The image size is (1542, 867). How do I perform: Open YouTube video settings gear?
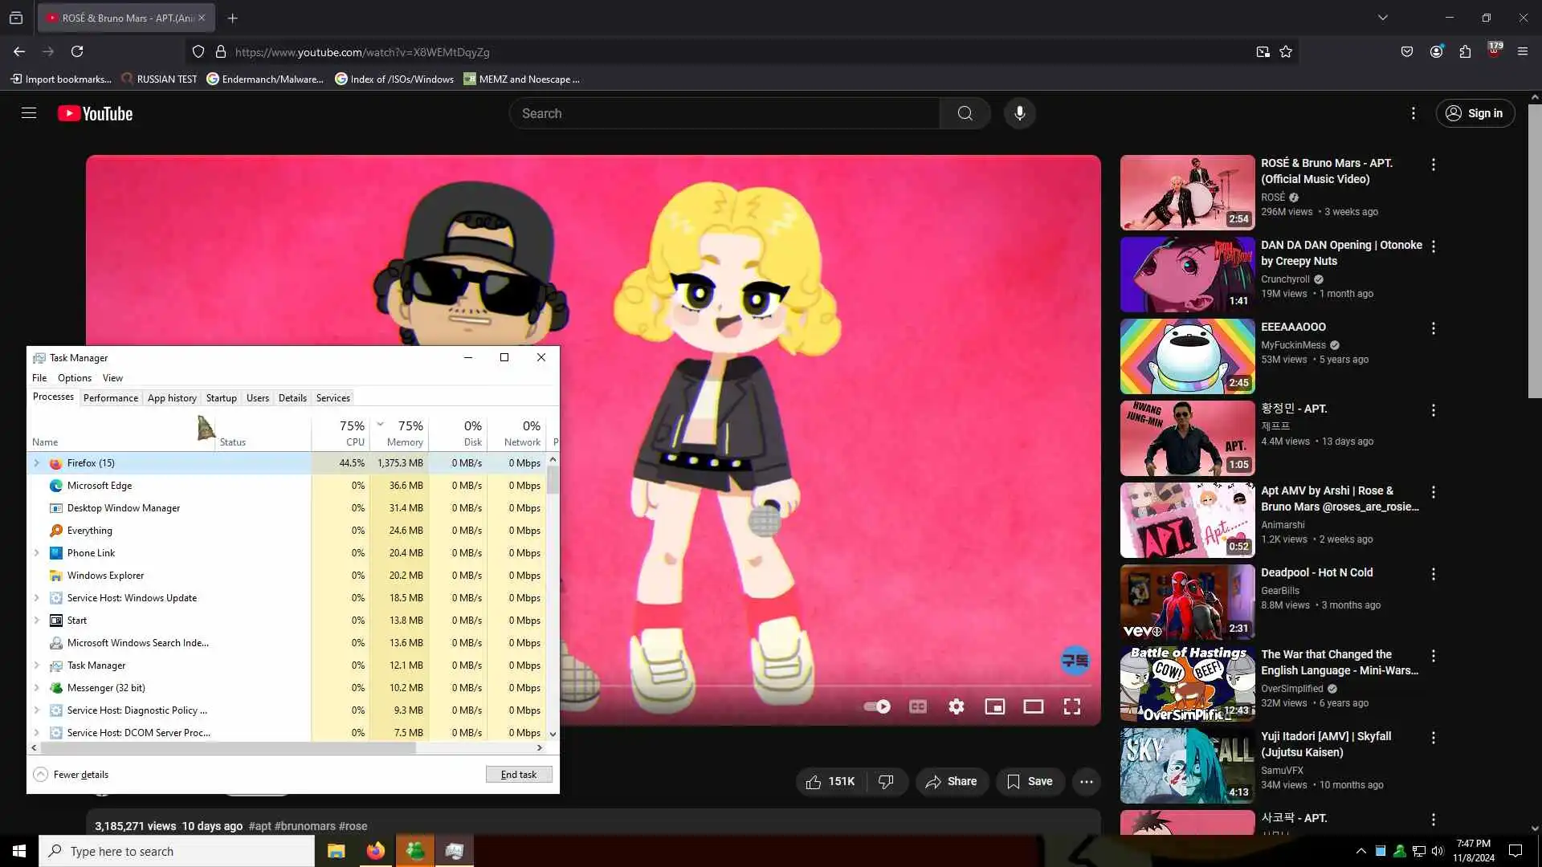tap(956, 706)
